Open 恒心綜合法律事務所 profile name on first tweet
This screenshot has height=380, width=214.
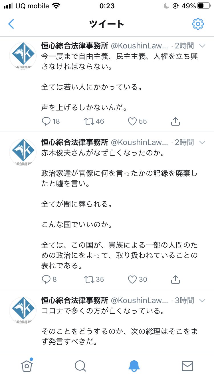pyautogui.click(x=75, y=46)
